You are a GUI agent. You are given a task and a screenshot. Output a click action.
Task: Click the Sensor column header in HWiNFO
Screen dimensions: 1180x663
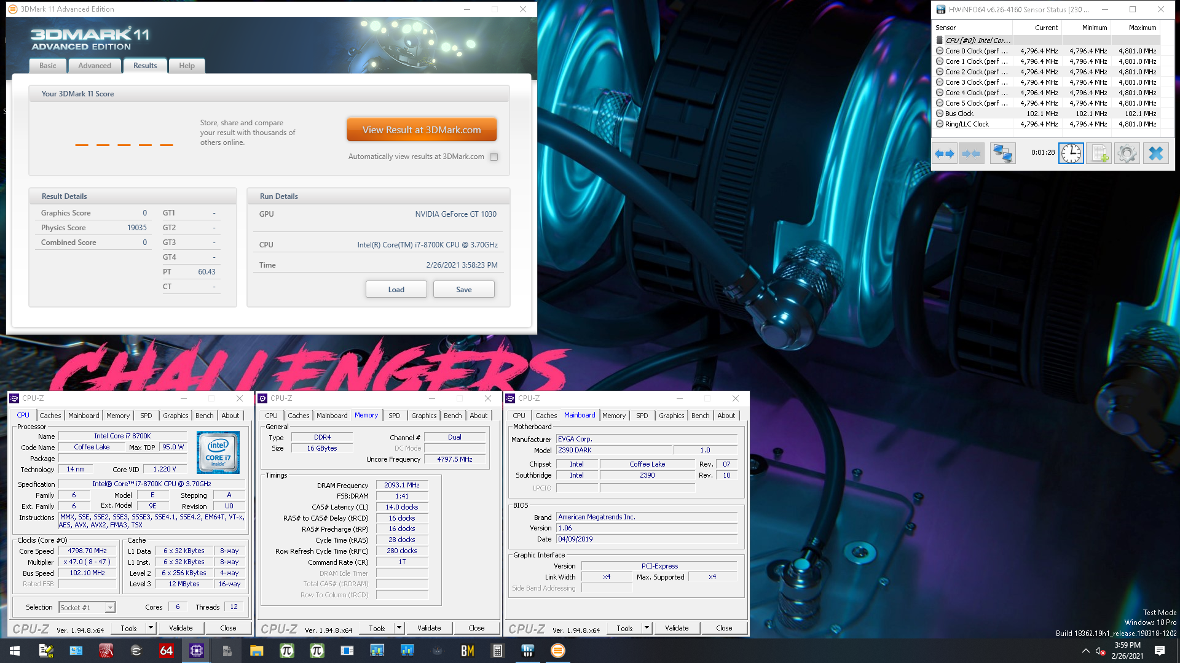click(x=972, y=28)
